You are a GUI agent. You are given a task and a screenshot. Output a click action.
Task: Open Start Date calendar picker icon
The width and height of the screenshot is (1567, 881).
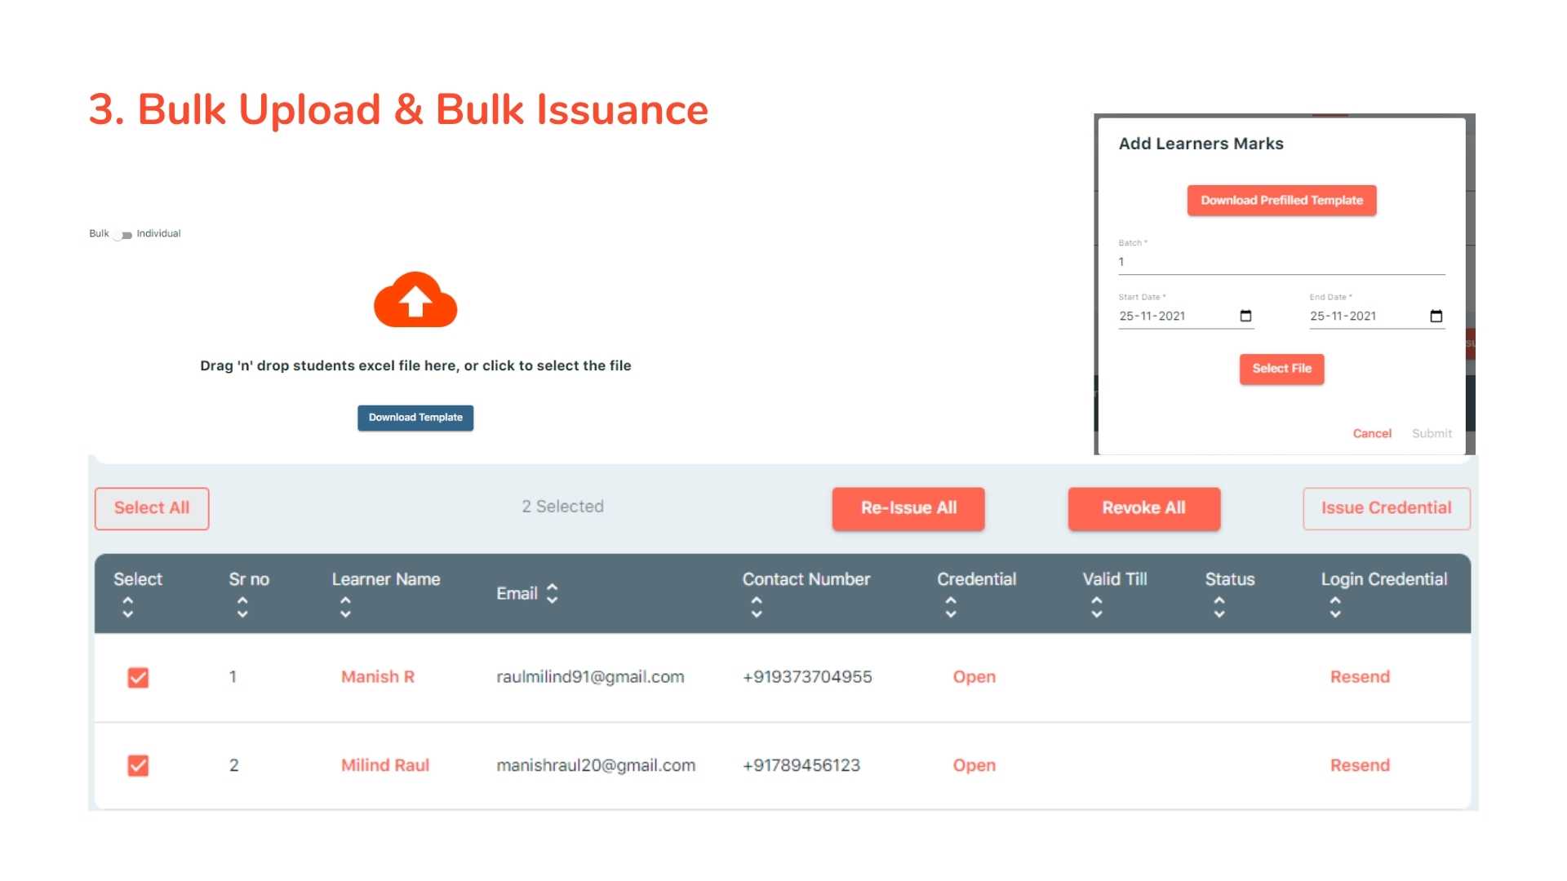click(x=1245, y=316)
